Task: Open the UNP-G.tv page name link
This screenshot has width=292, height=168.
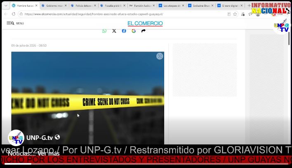Action: tap(40, 137)
